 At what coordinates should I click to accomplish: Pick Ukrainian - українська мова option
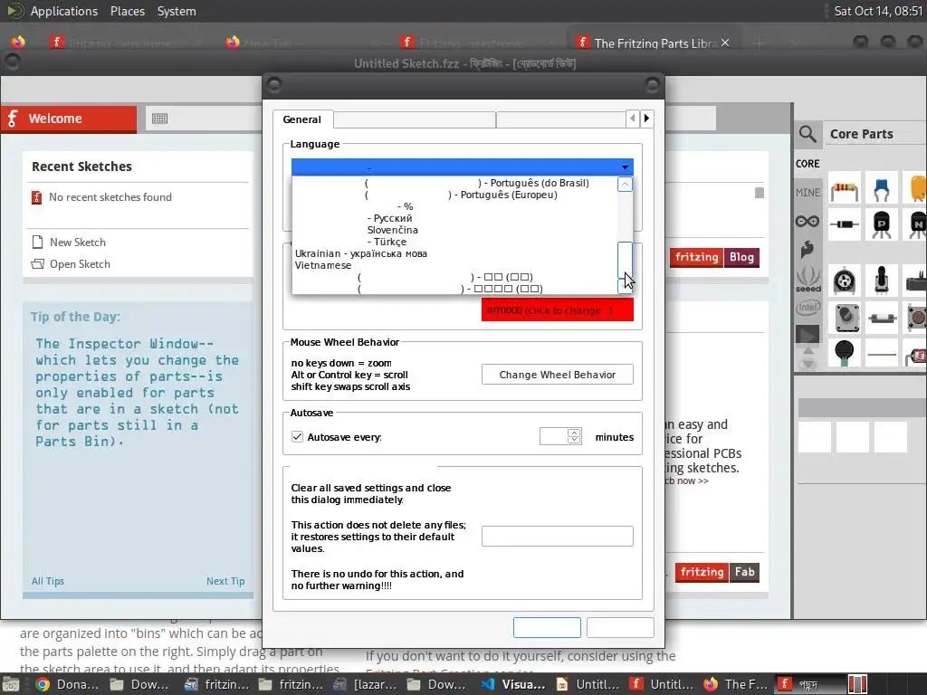(x=454, y=253)
